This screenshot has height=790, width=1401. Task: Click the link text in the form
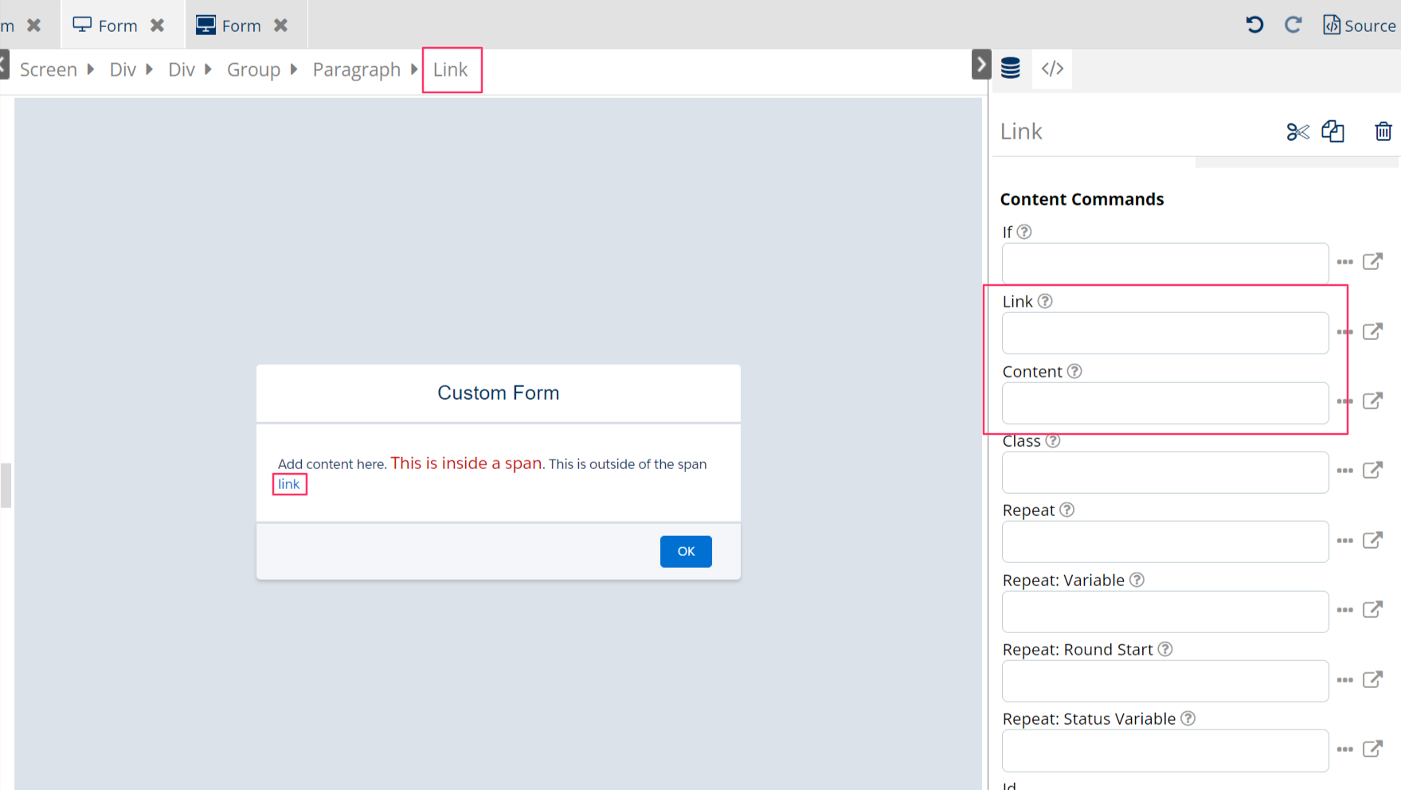tap(288, 484)
